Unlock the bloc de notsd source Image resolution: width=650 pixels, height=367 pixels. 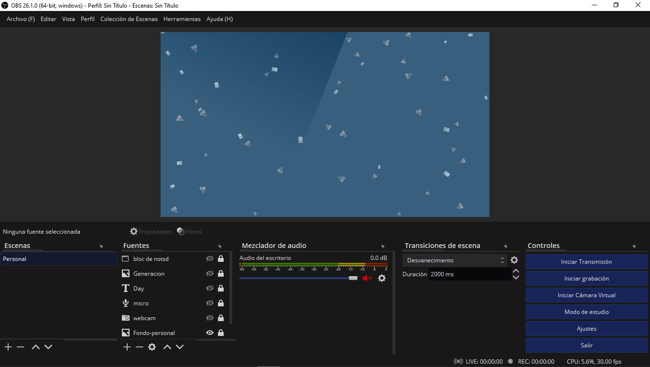point(221,259)
